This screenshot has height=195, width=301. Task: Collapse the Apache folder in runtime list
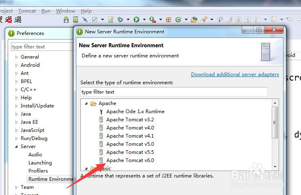[86, 104]
